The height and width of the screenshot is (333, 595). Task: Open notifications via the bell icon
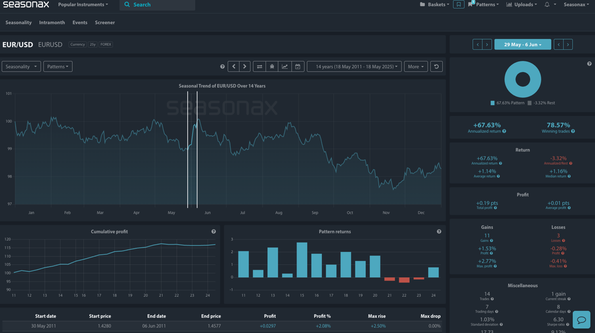(547, 4)
